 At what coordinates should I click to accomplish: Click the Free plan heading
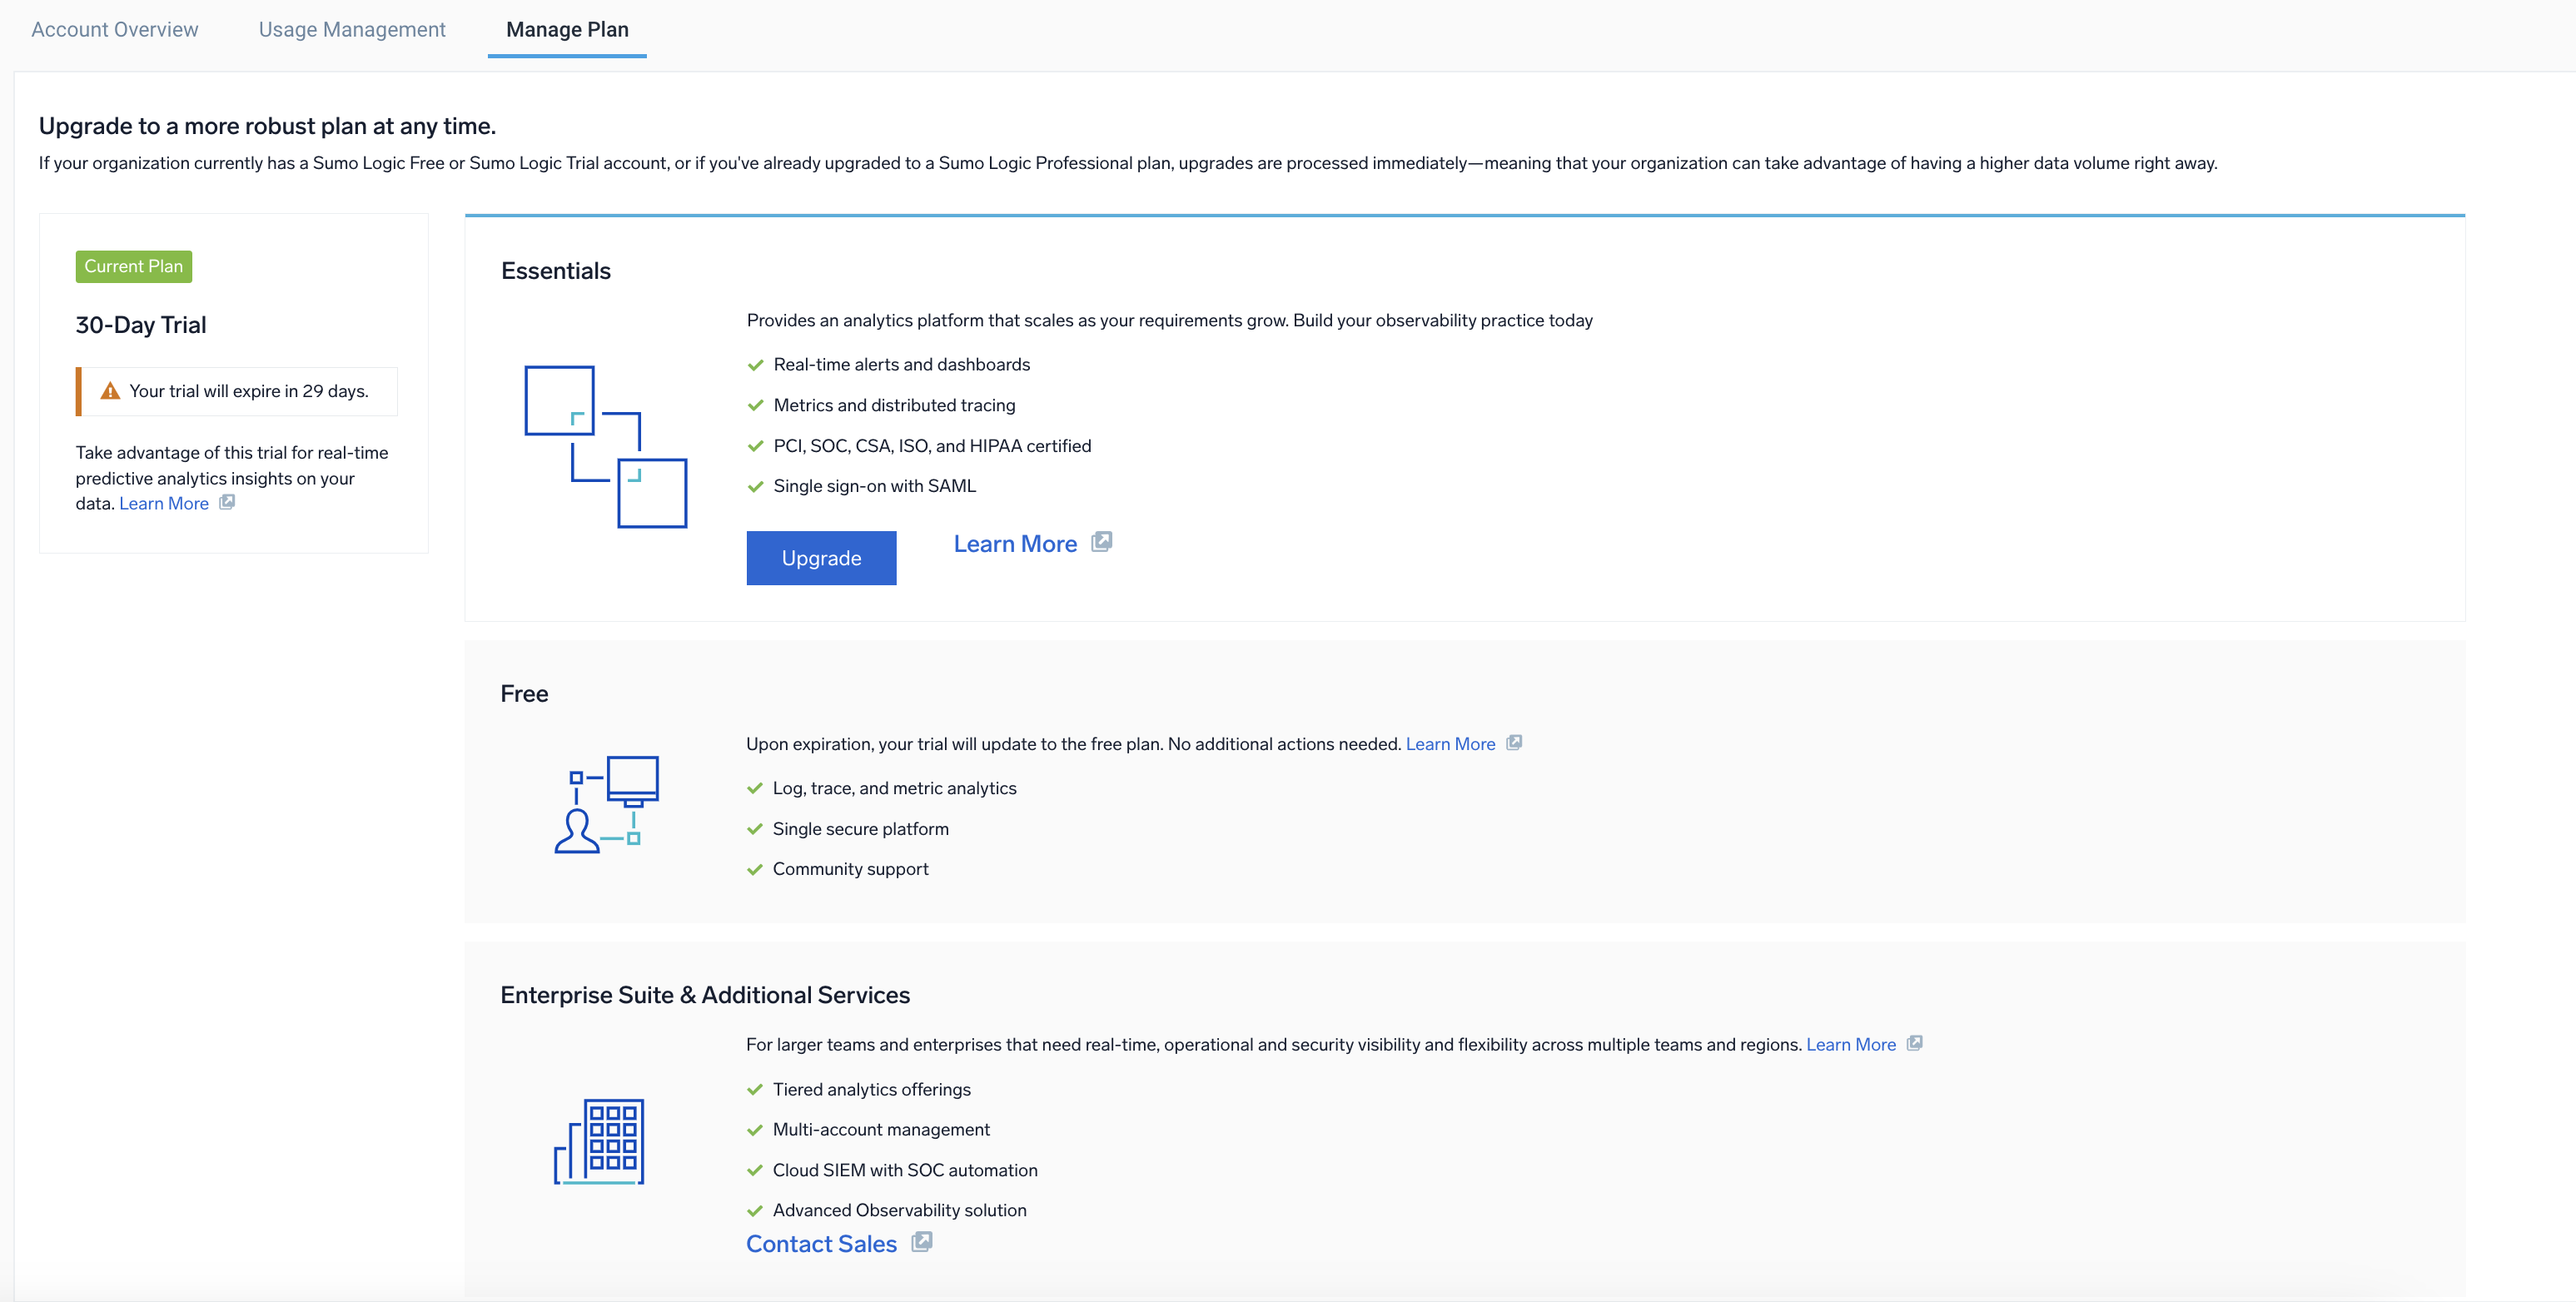pos(524,694)
